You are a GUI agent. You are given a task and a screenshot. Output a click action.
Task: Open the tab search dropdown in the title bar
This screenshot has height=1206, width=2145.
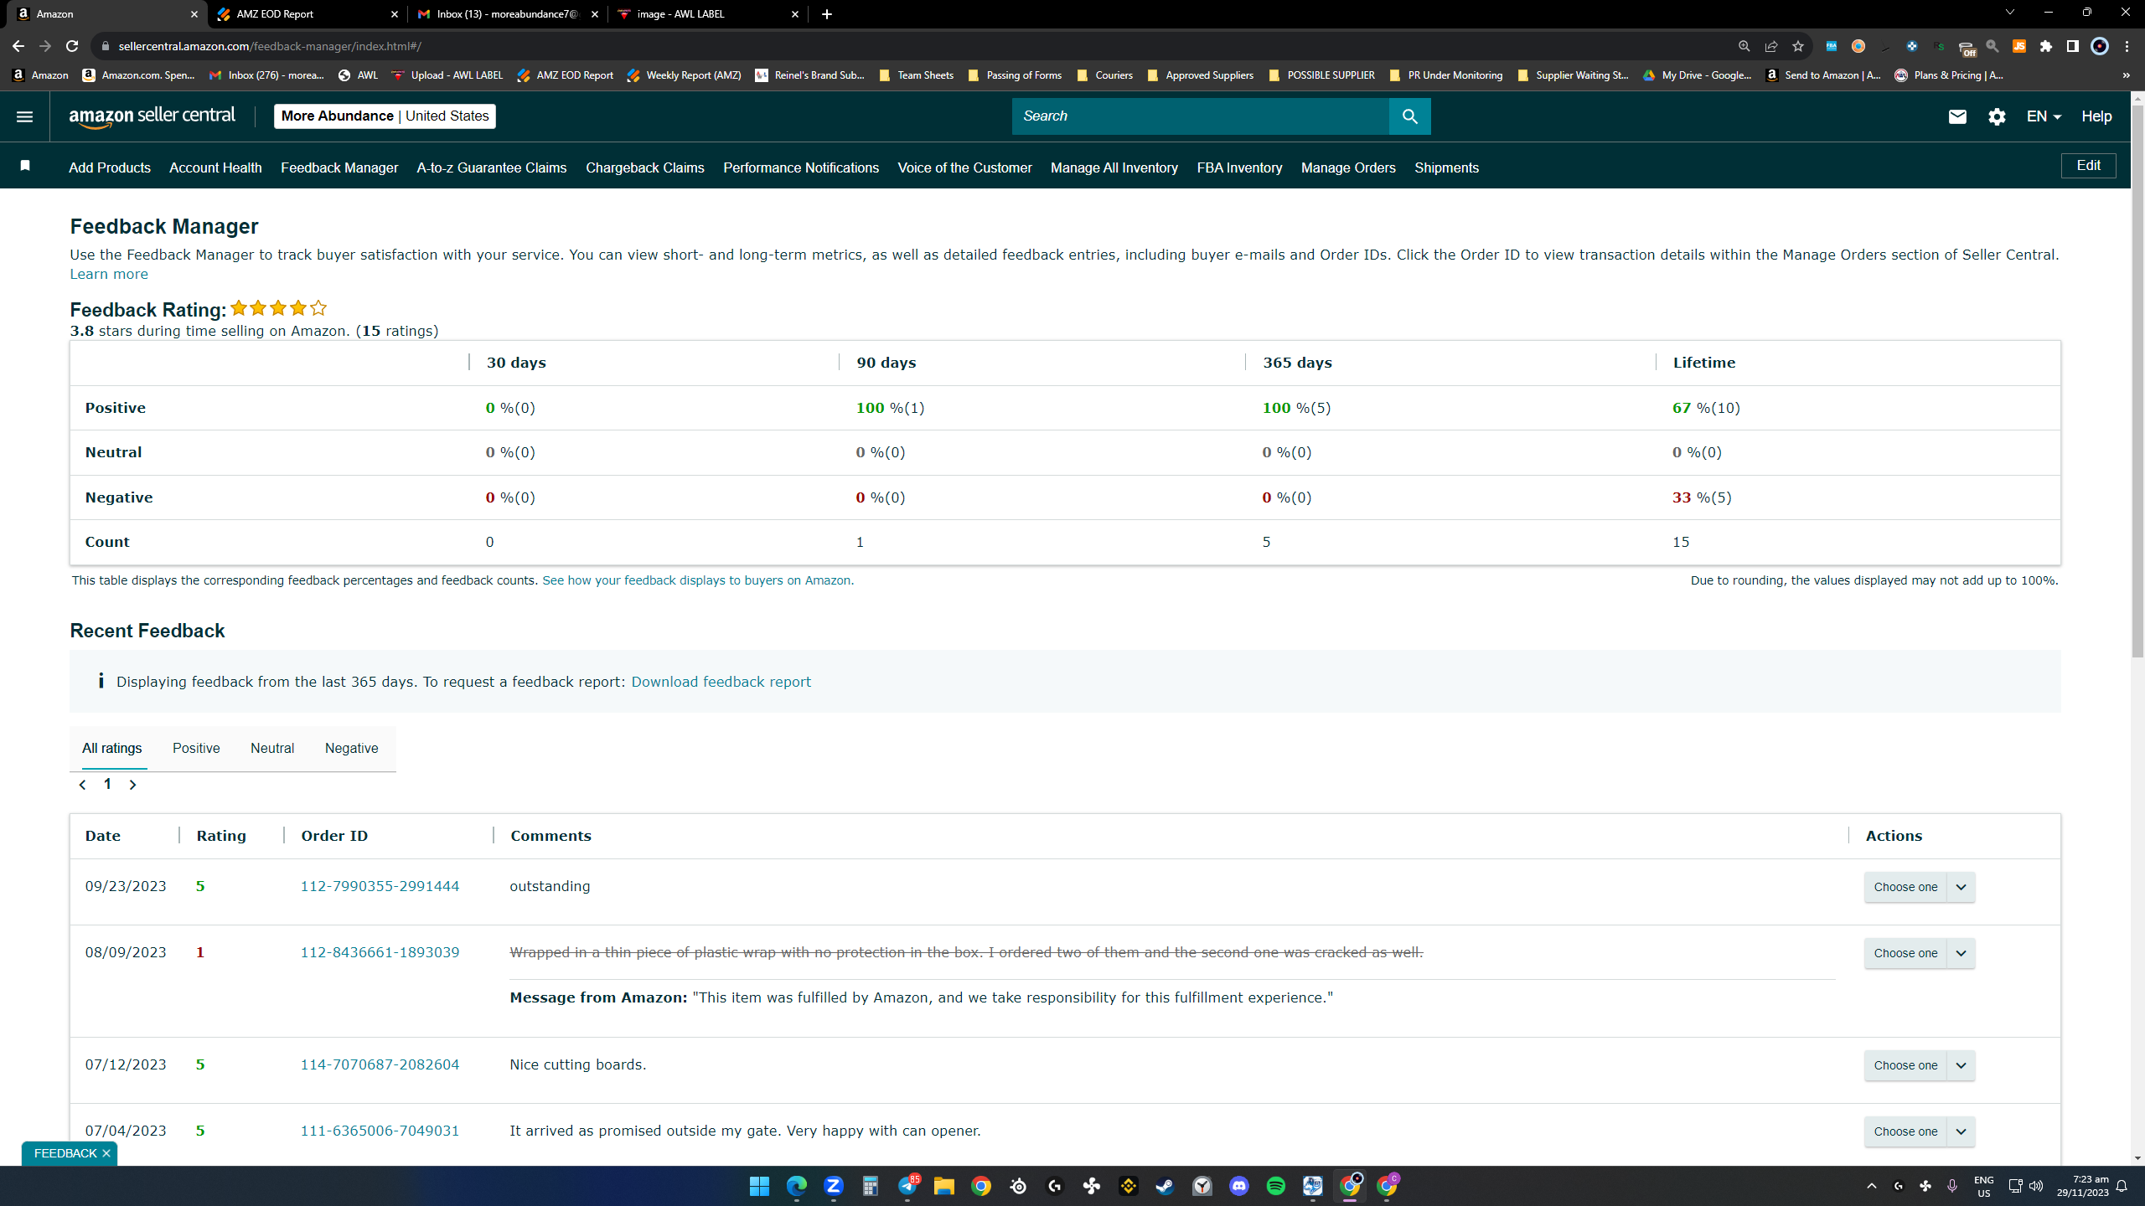[2009, 13]
